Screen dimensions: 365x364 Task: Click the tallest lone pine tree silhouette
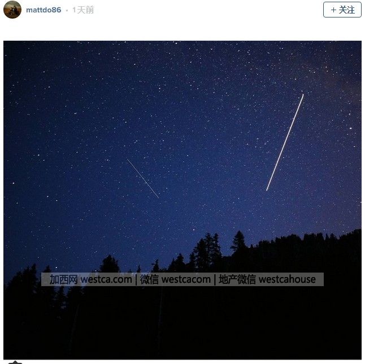point(238,242)
